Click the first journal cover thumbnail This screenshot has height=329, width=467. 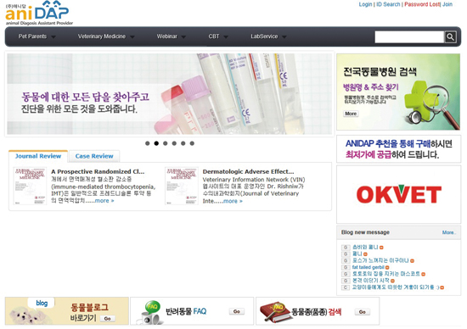point(30,186)
